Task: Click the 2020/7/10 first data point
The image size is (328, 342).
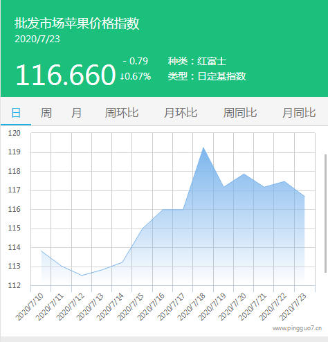Action: coord(42,251)
